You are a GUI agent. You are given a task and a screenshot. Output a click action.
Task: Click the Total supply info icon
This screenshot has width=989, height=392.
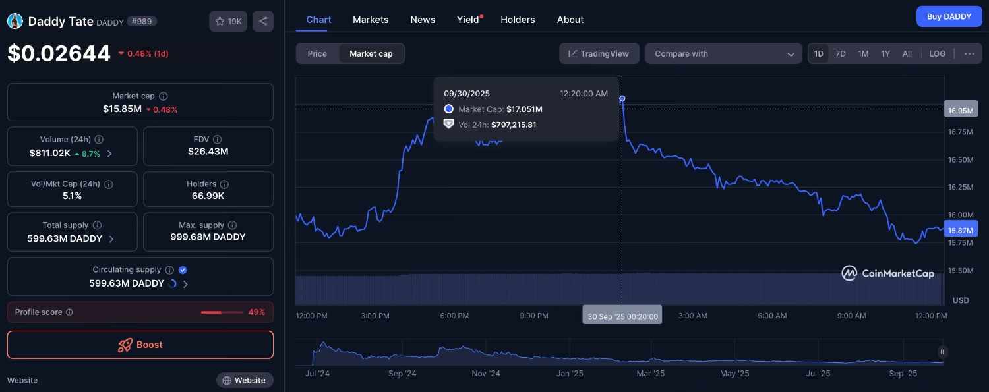[97, 225]
